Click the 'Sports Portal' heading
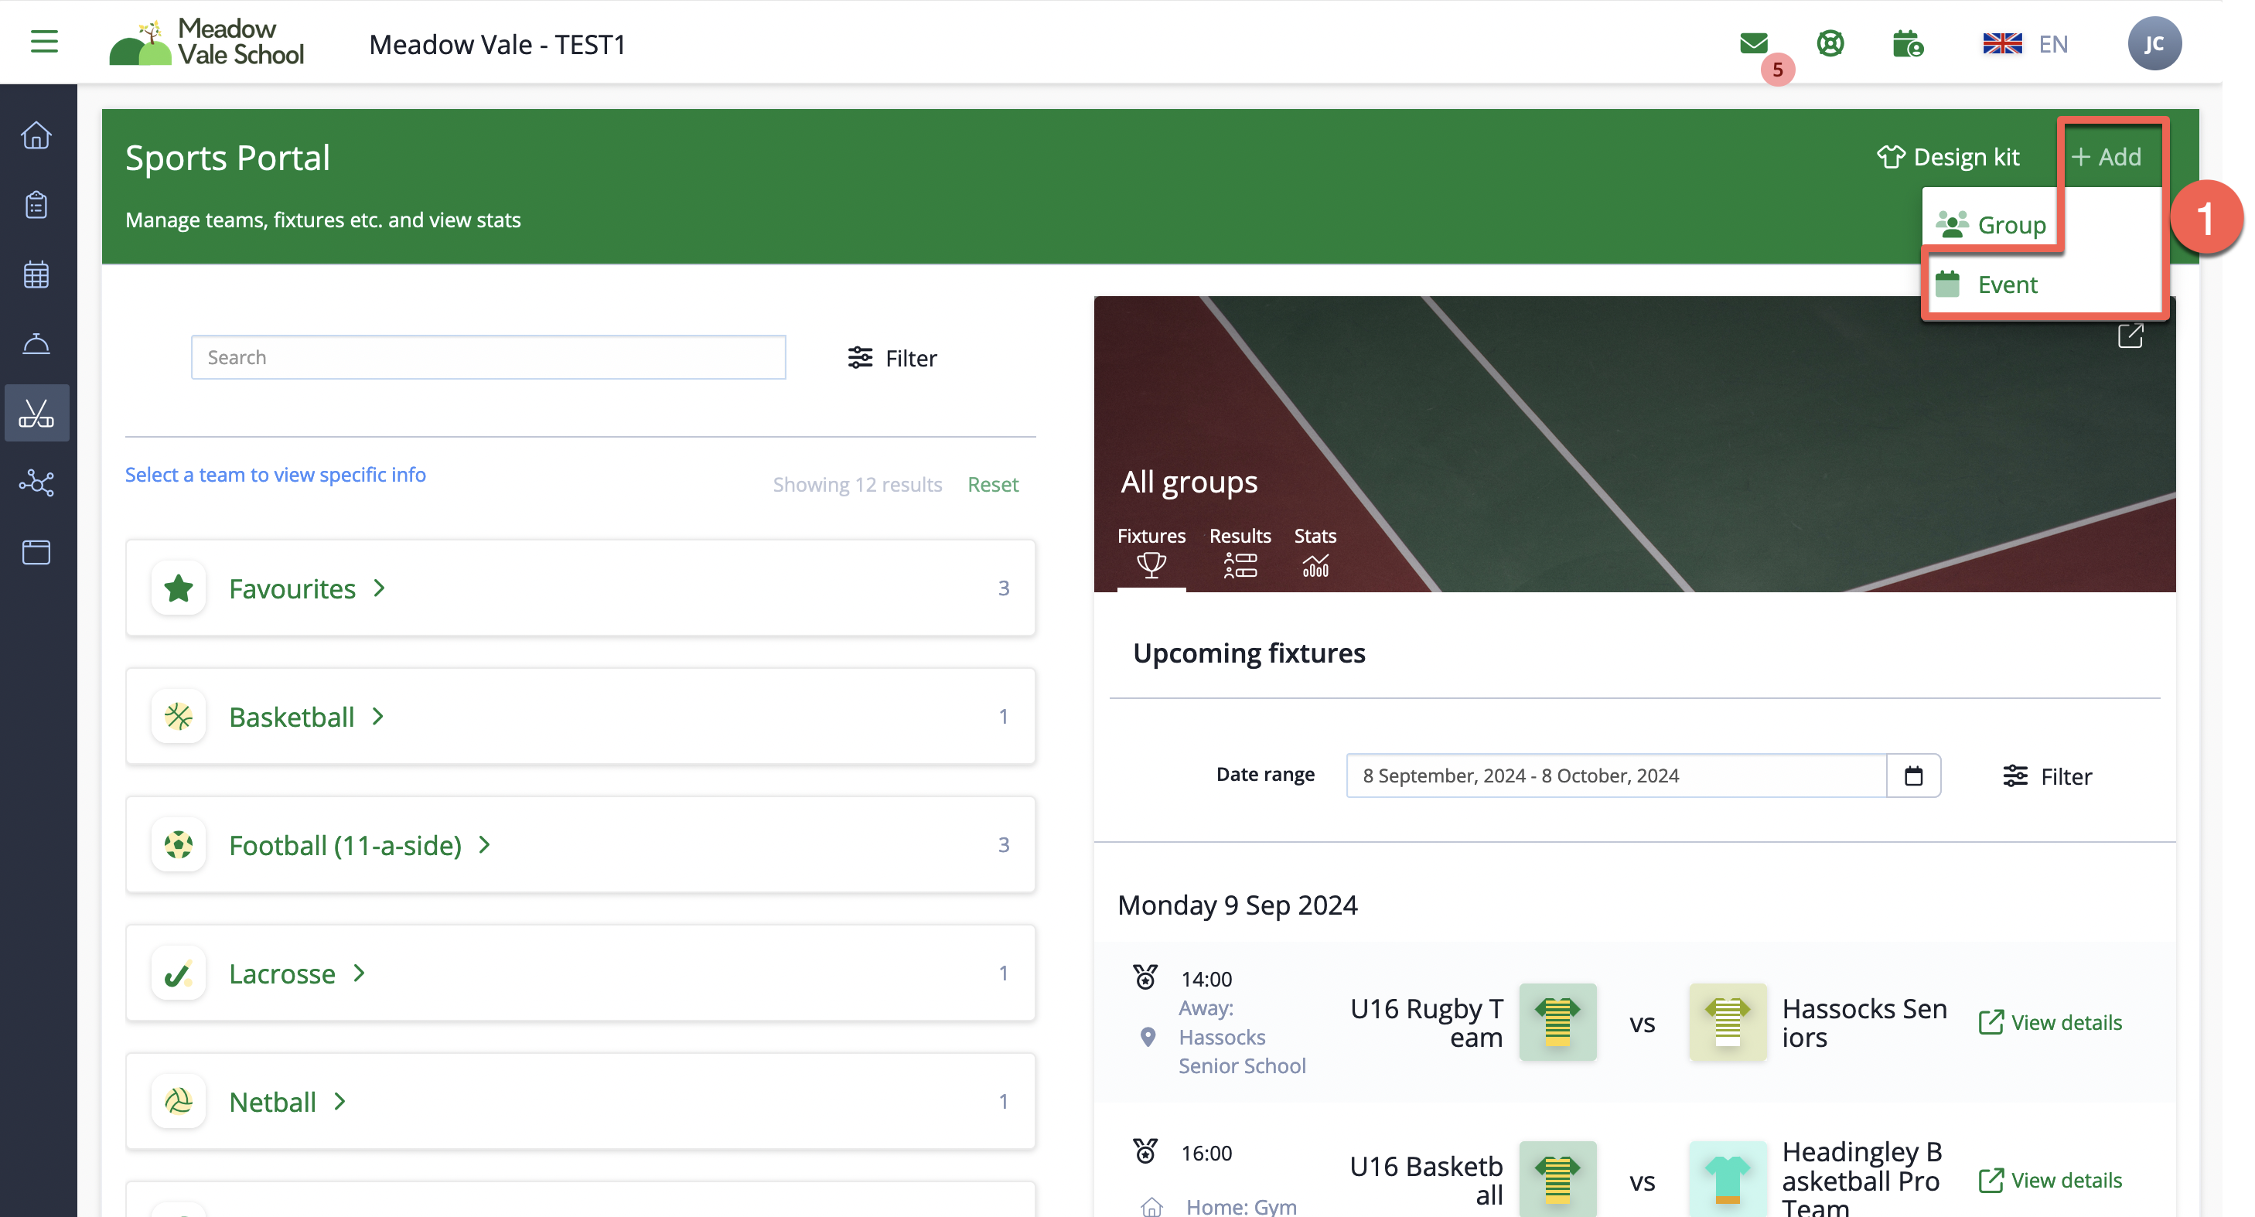The width and height of the screenshot is (2255, 1217). click(x=227, y=158)
